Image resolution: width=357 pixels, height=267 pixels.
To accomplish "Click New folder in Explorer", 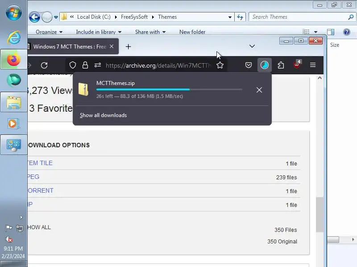I will pyautogui.click(x=192, y=32).
